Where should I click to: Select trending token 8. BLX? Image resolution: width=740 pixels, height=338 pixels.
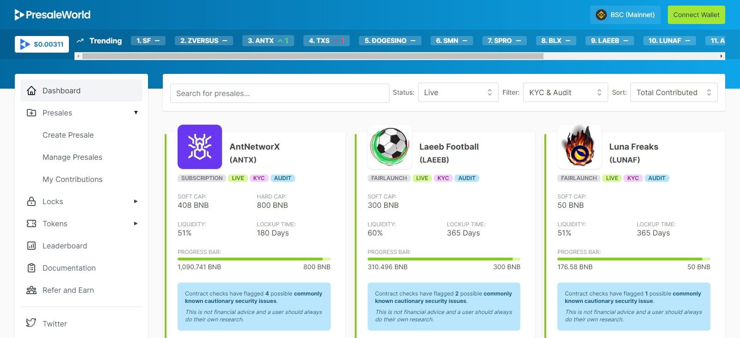click(556, 41)
